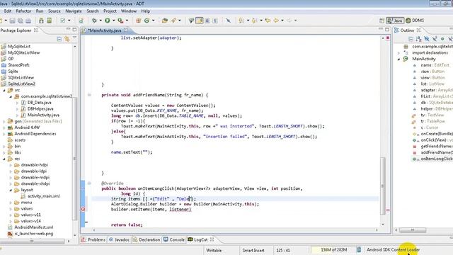Toggle Block Selection Mode in toolbar
The image size is (453, 255).
207,21
